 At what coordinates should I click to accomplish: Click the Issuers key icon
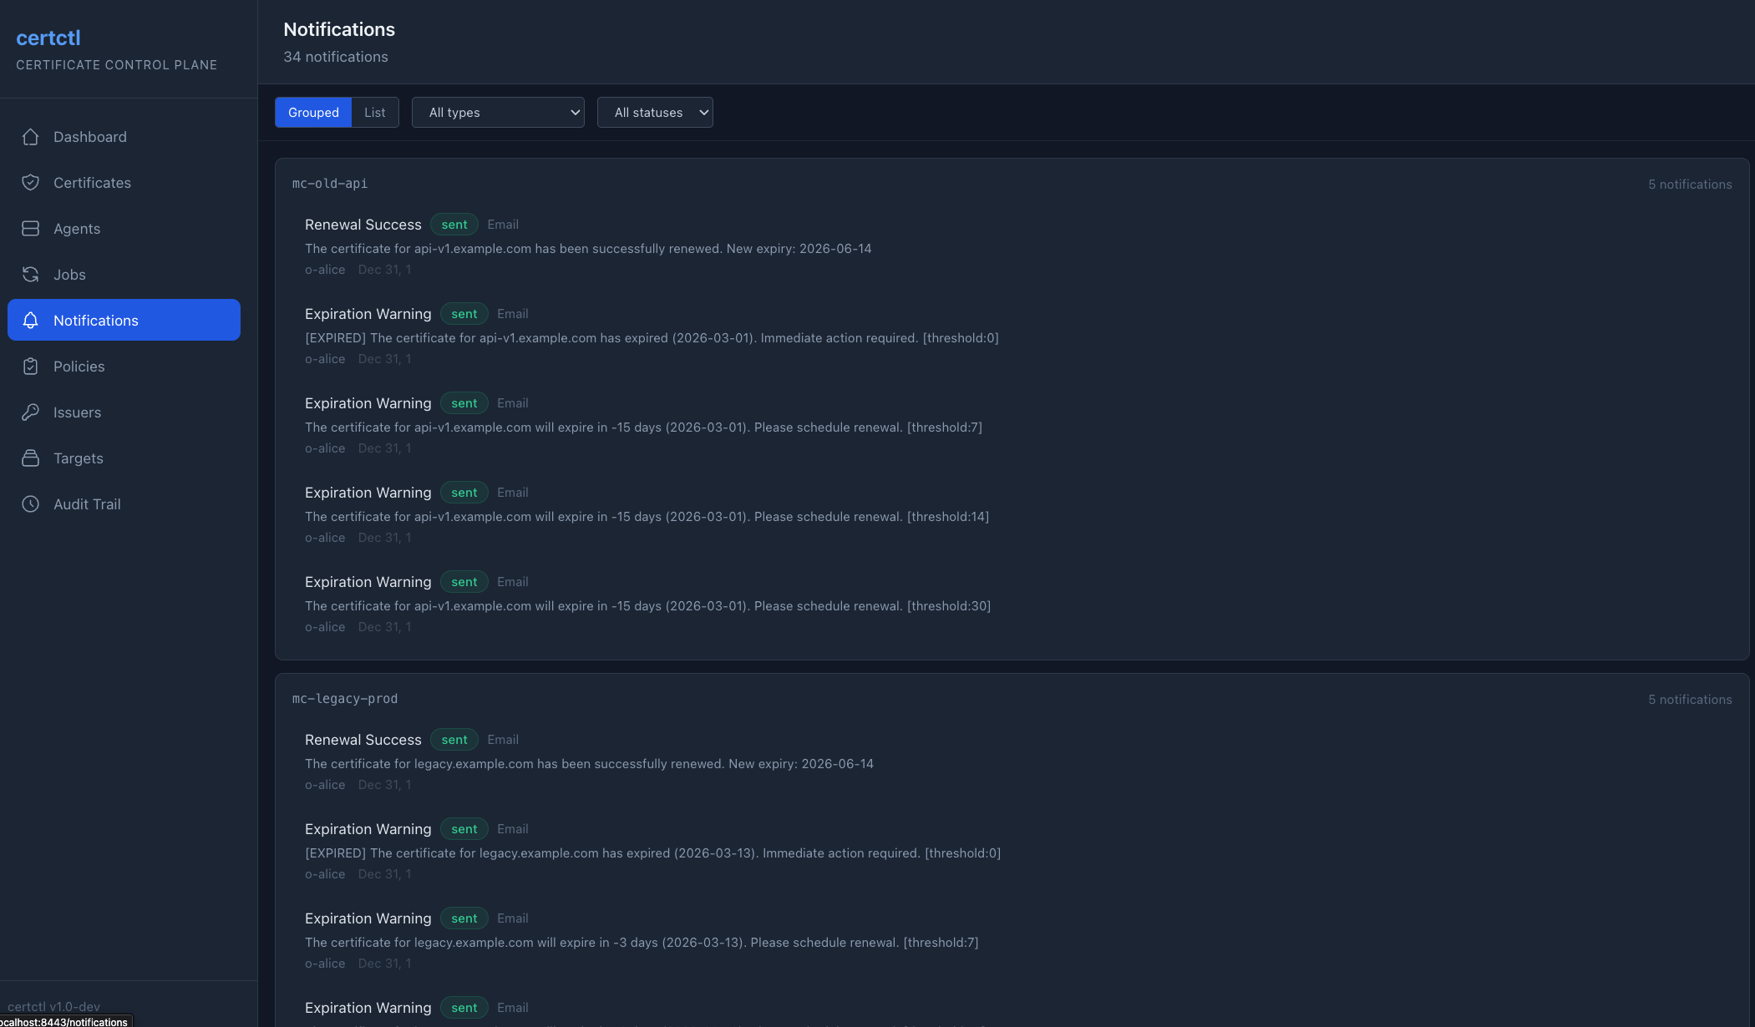[31, 412]
